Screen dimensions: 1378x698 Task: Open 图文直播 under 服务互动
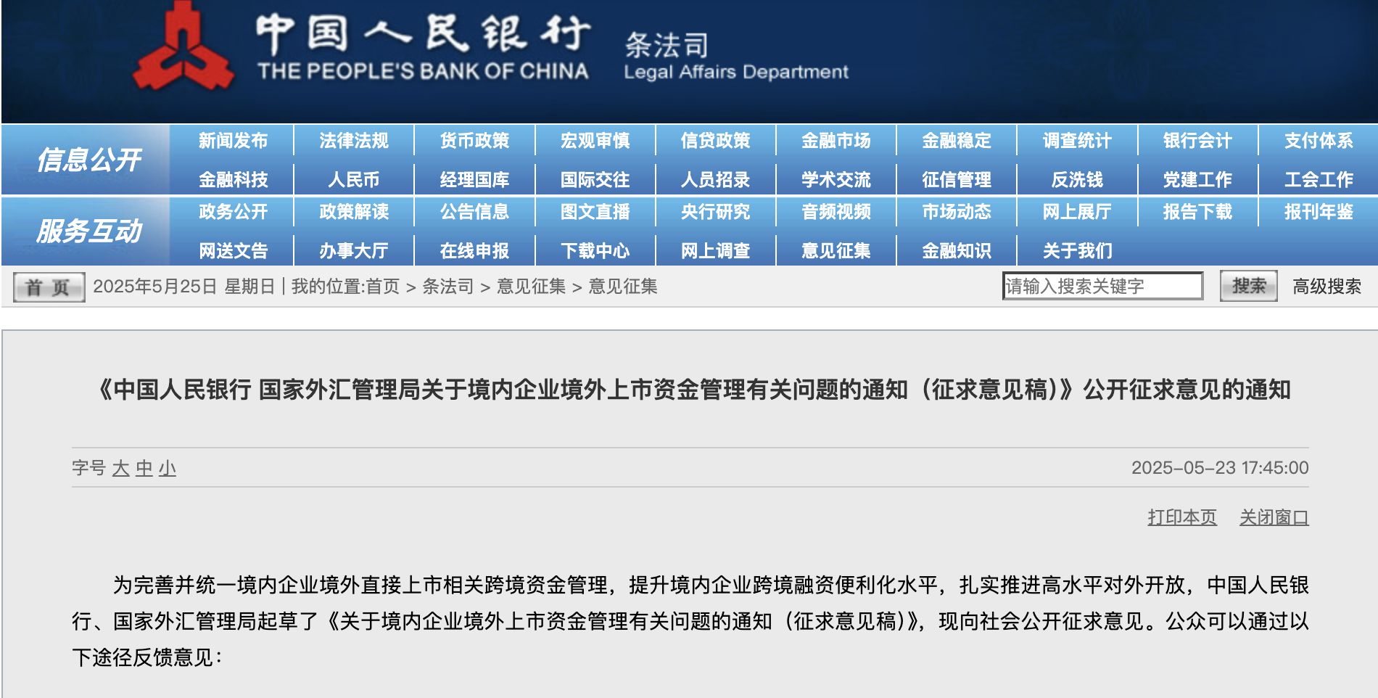coord(595,212)
